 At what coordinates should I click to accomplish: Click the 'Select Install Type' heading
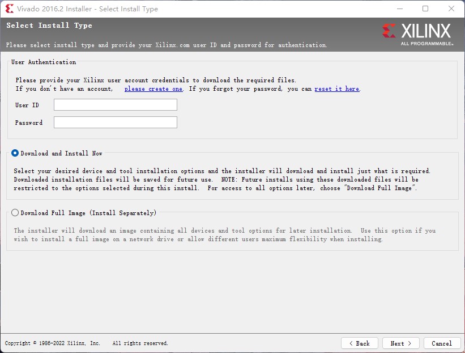[49, 26]
